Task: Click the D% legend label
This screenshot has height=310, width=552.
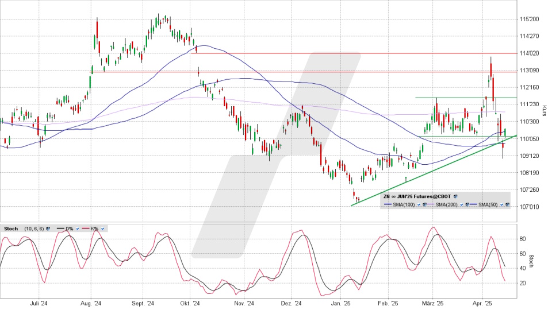Action: (70, 228)
